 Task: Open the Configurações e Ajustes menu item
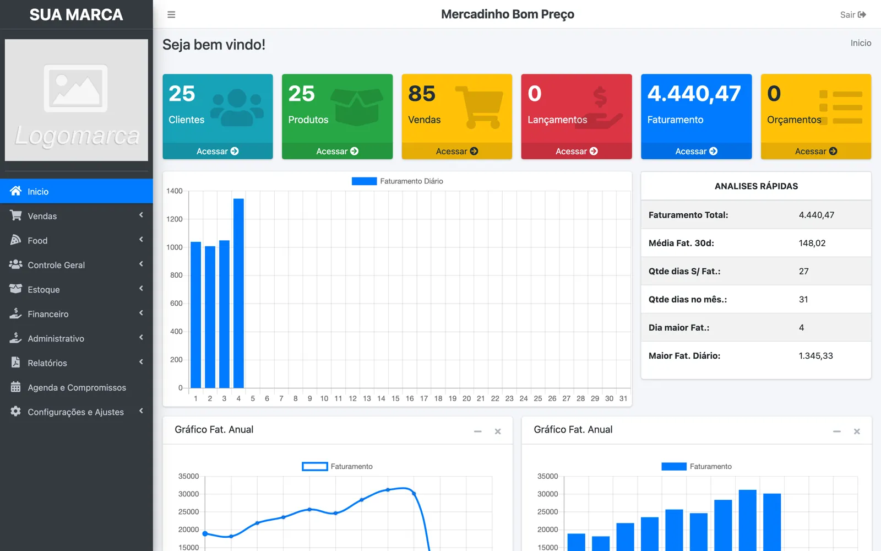tap(77, 412)
